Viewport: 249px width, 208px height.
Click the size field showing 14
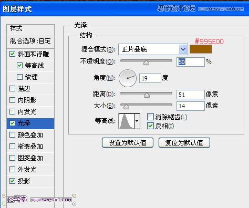click(191, 106)
